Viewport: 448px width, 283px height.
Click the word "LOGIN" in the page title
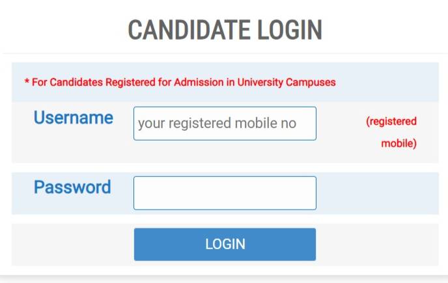[290, 30]
